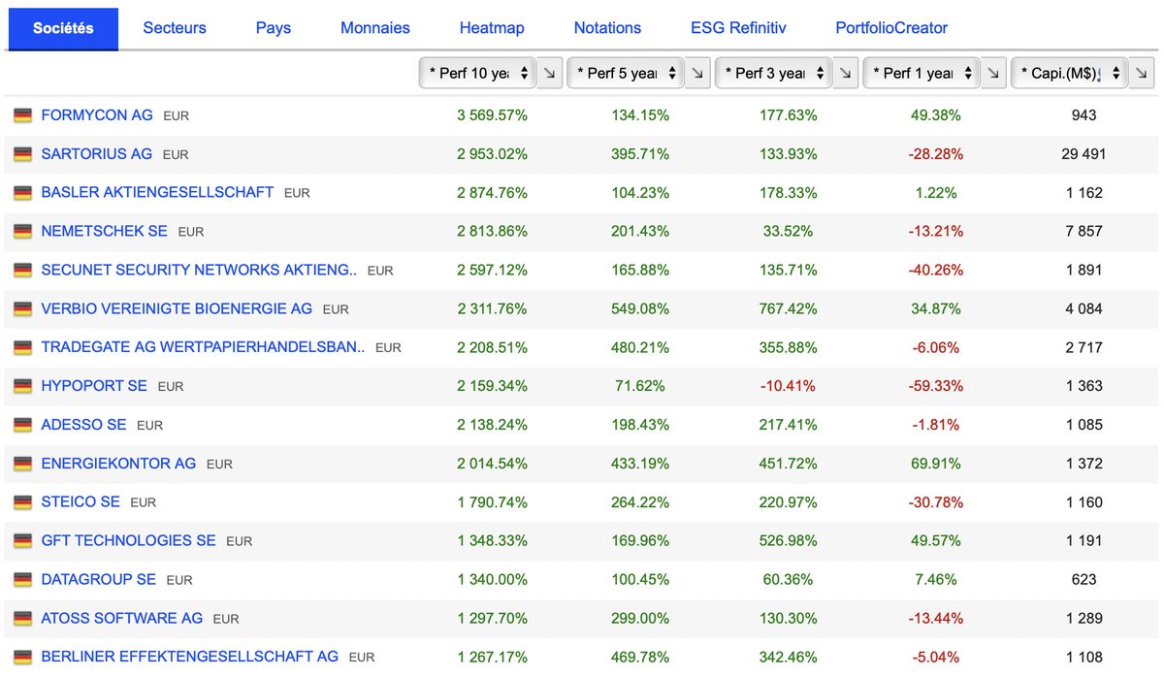1164x677 pixels.
Task: Open the SARTORIUS AG company link
Action: pyautogui.click(x=96, y=153)
